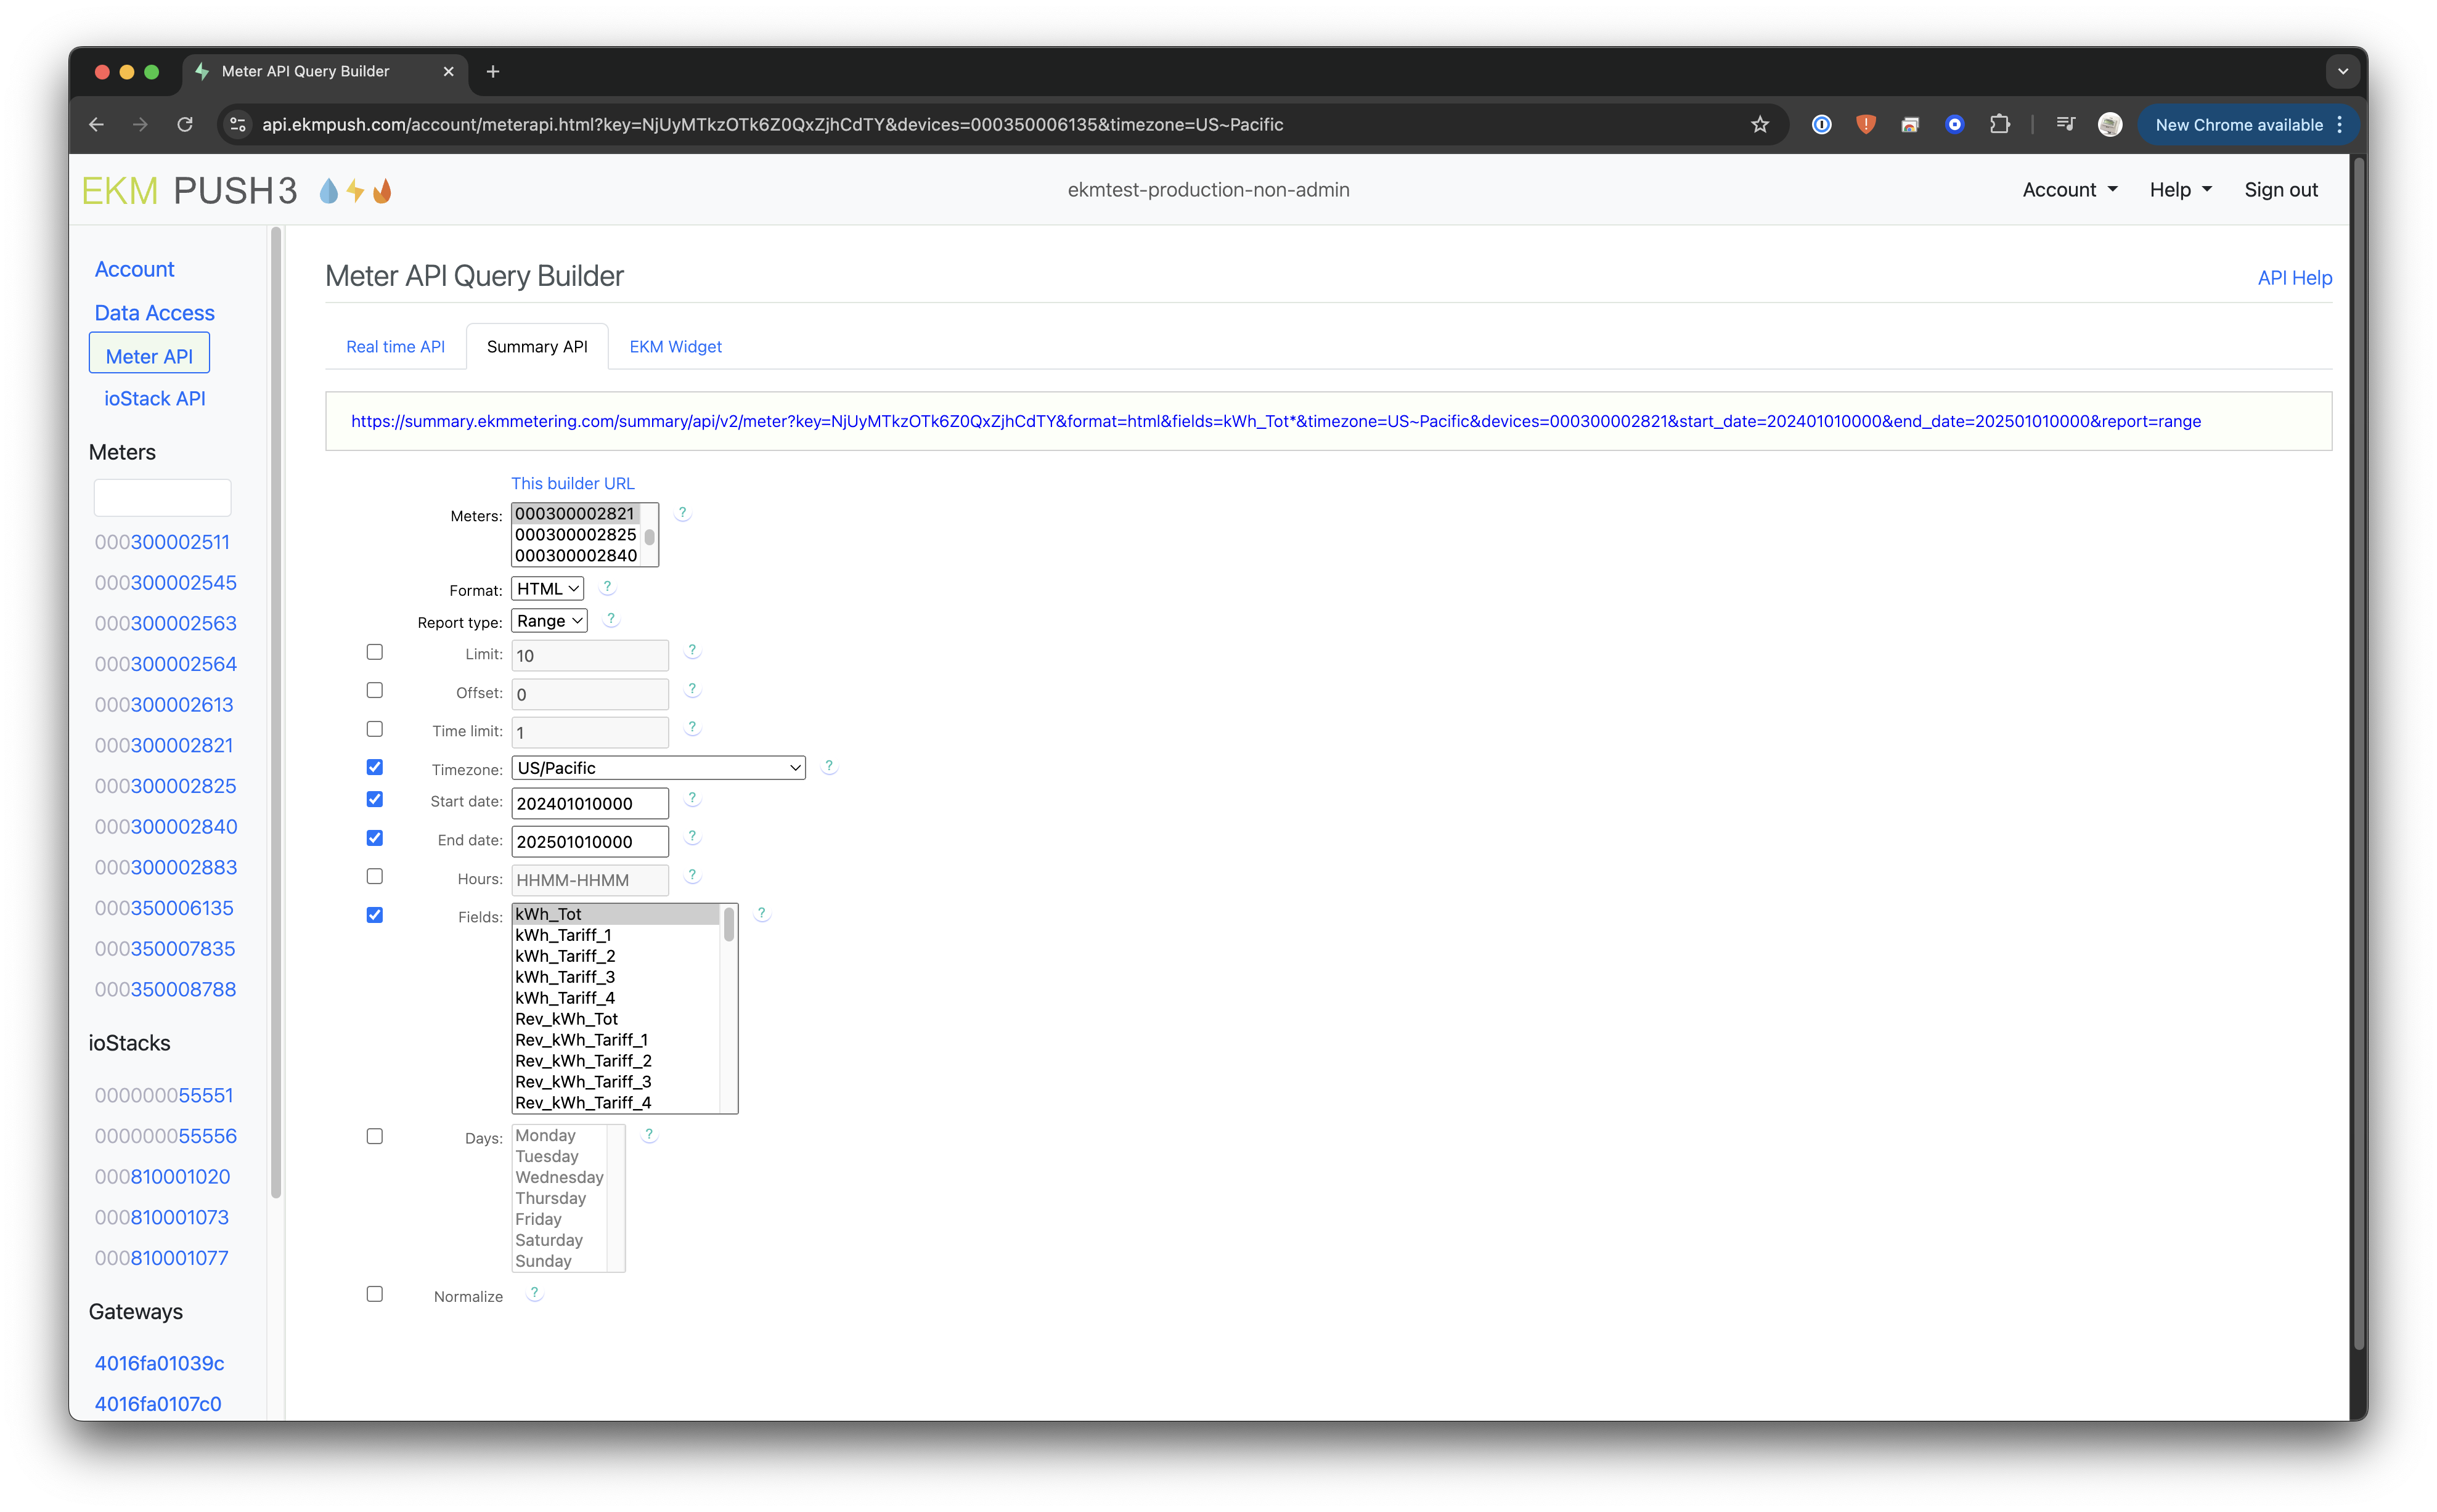This screenshot has height=1512, width=2437.
Task: Click the This builder URL link
Action: [572, 483]
